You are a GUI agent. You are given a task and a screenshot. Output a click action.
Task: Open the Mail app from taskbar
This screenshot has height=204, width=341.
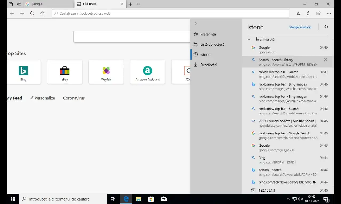pyautogui.click(x=164, y=199)
